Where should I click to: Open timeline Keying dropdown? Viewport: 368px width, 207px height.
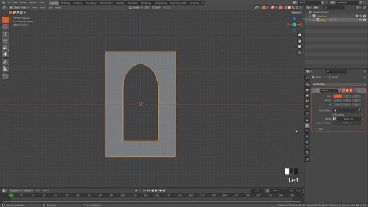coord(28,191)
